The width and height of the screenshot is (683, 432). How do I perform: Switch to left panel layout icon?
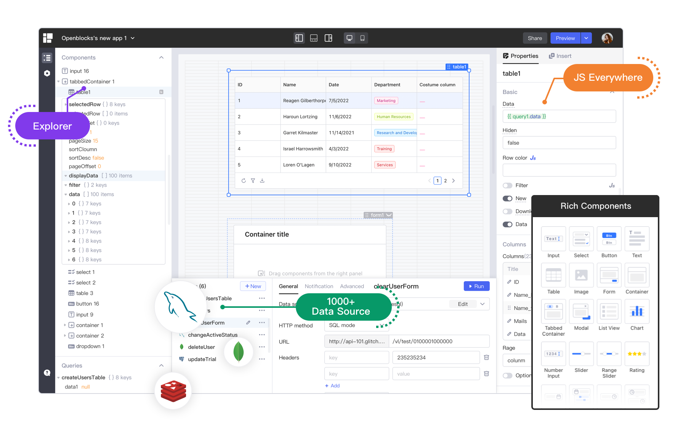point(299,38)
